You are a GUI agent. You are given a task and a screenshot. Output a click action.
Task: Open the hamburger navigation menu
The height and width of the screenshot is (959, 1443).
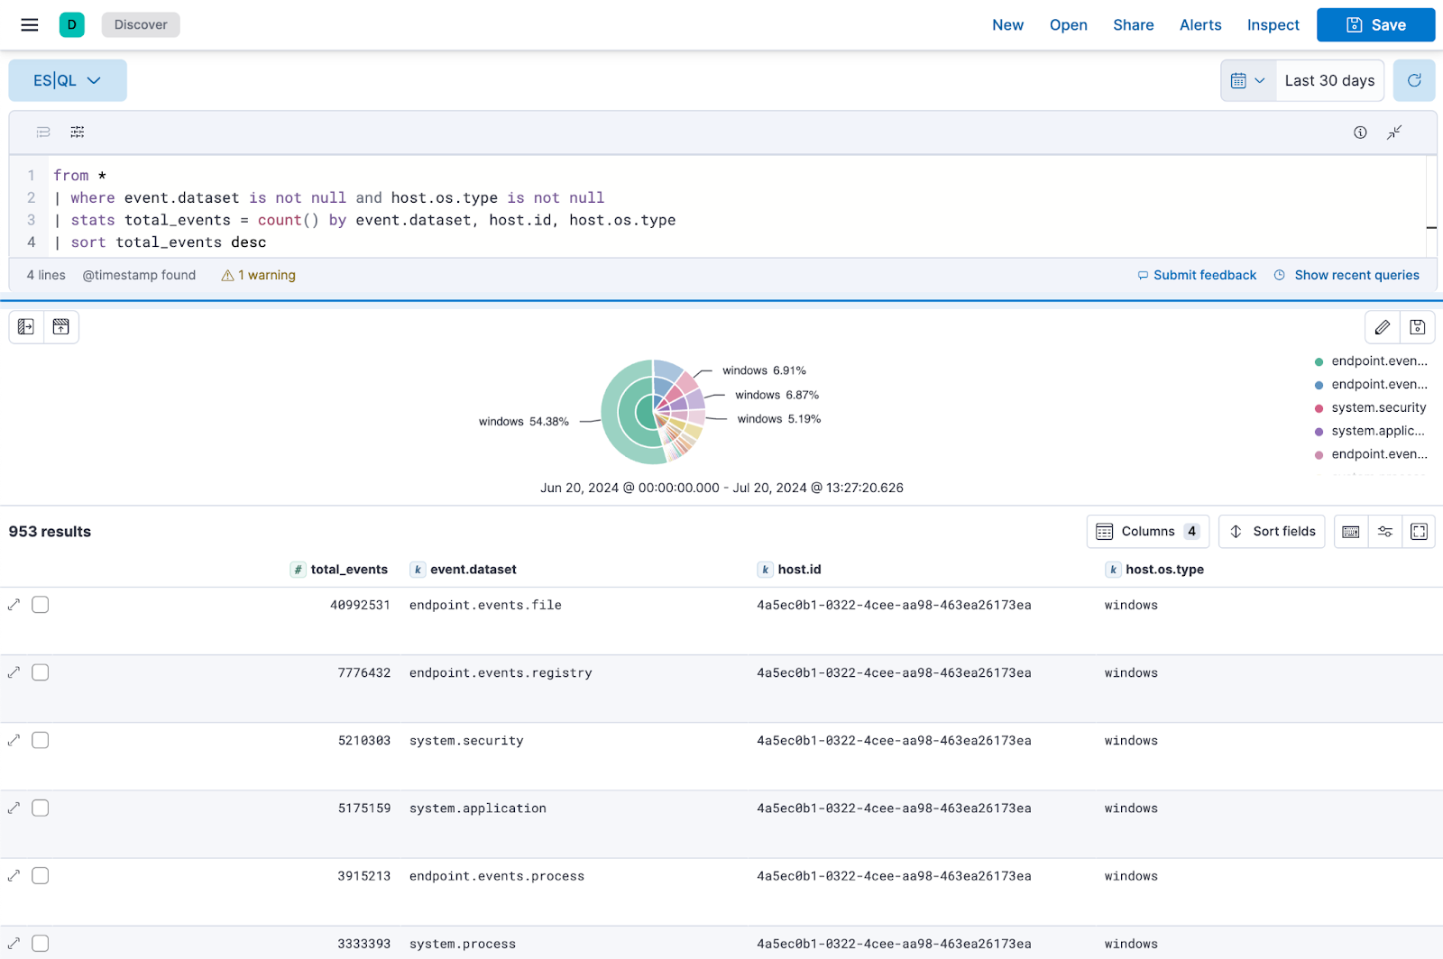[x=30, y=25]
